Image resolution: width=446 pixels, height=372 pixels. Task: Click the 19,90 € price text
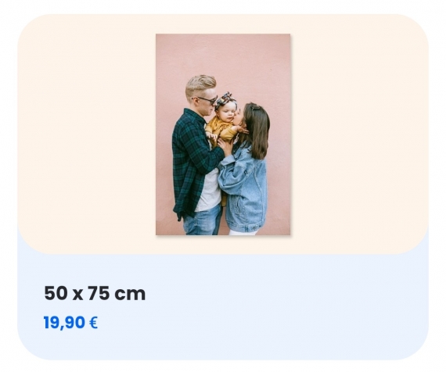(x=70, y=323)
